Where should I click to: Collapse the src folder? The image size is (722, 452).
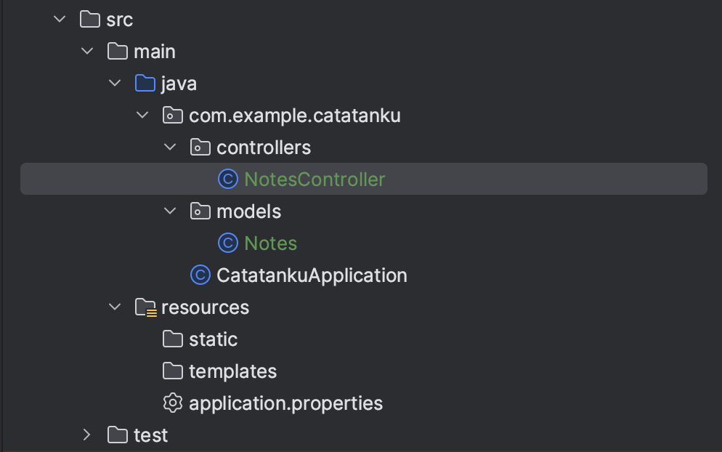click(x=59, y=20)
